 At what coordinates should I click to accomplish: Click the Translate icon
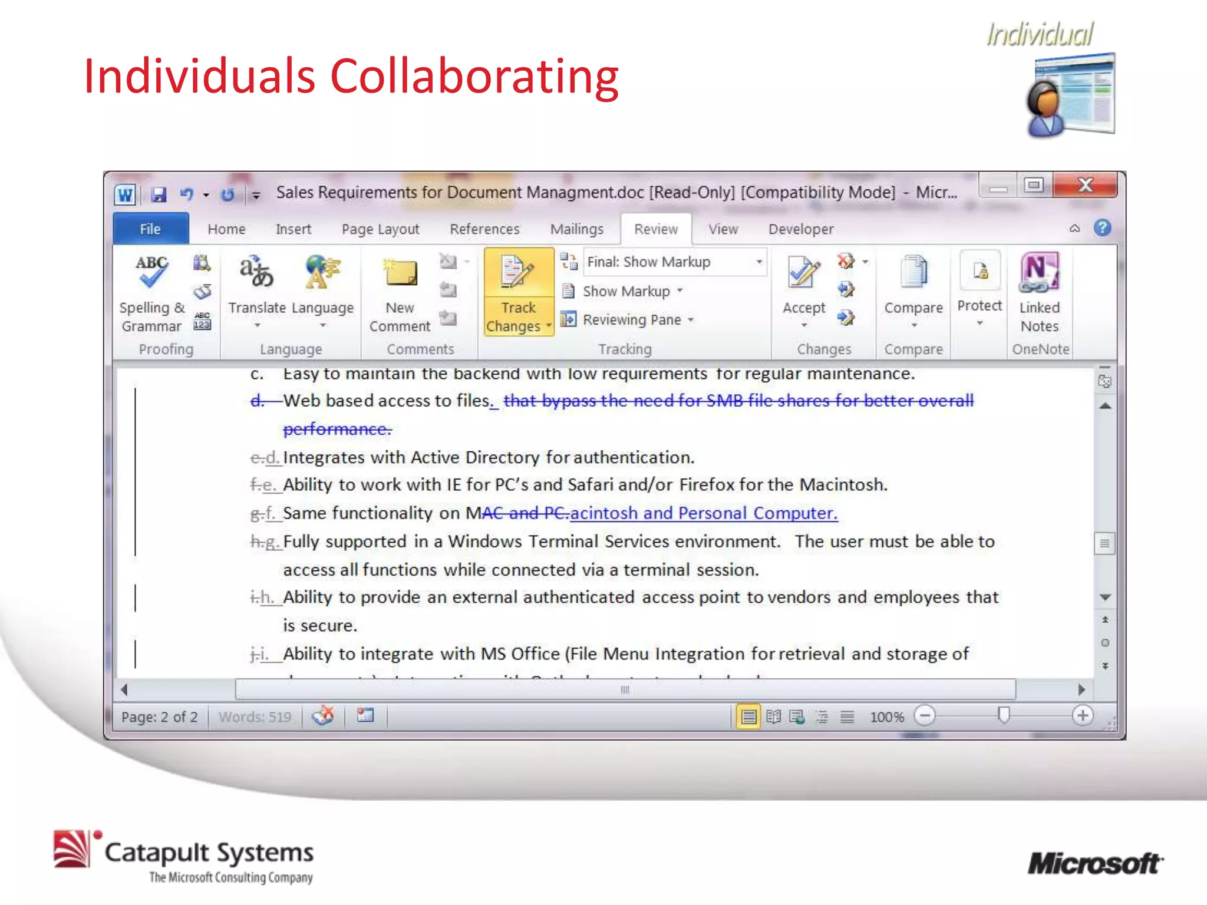coord(257,271)
